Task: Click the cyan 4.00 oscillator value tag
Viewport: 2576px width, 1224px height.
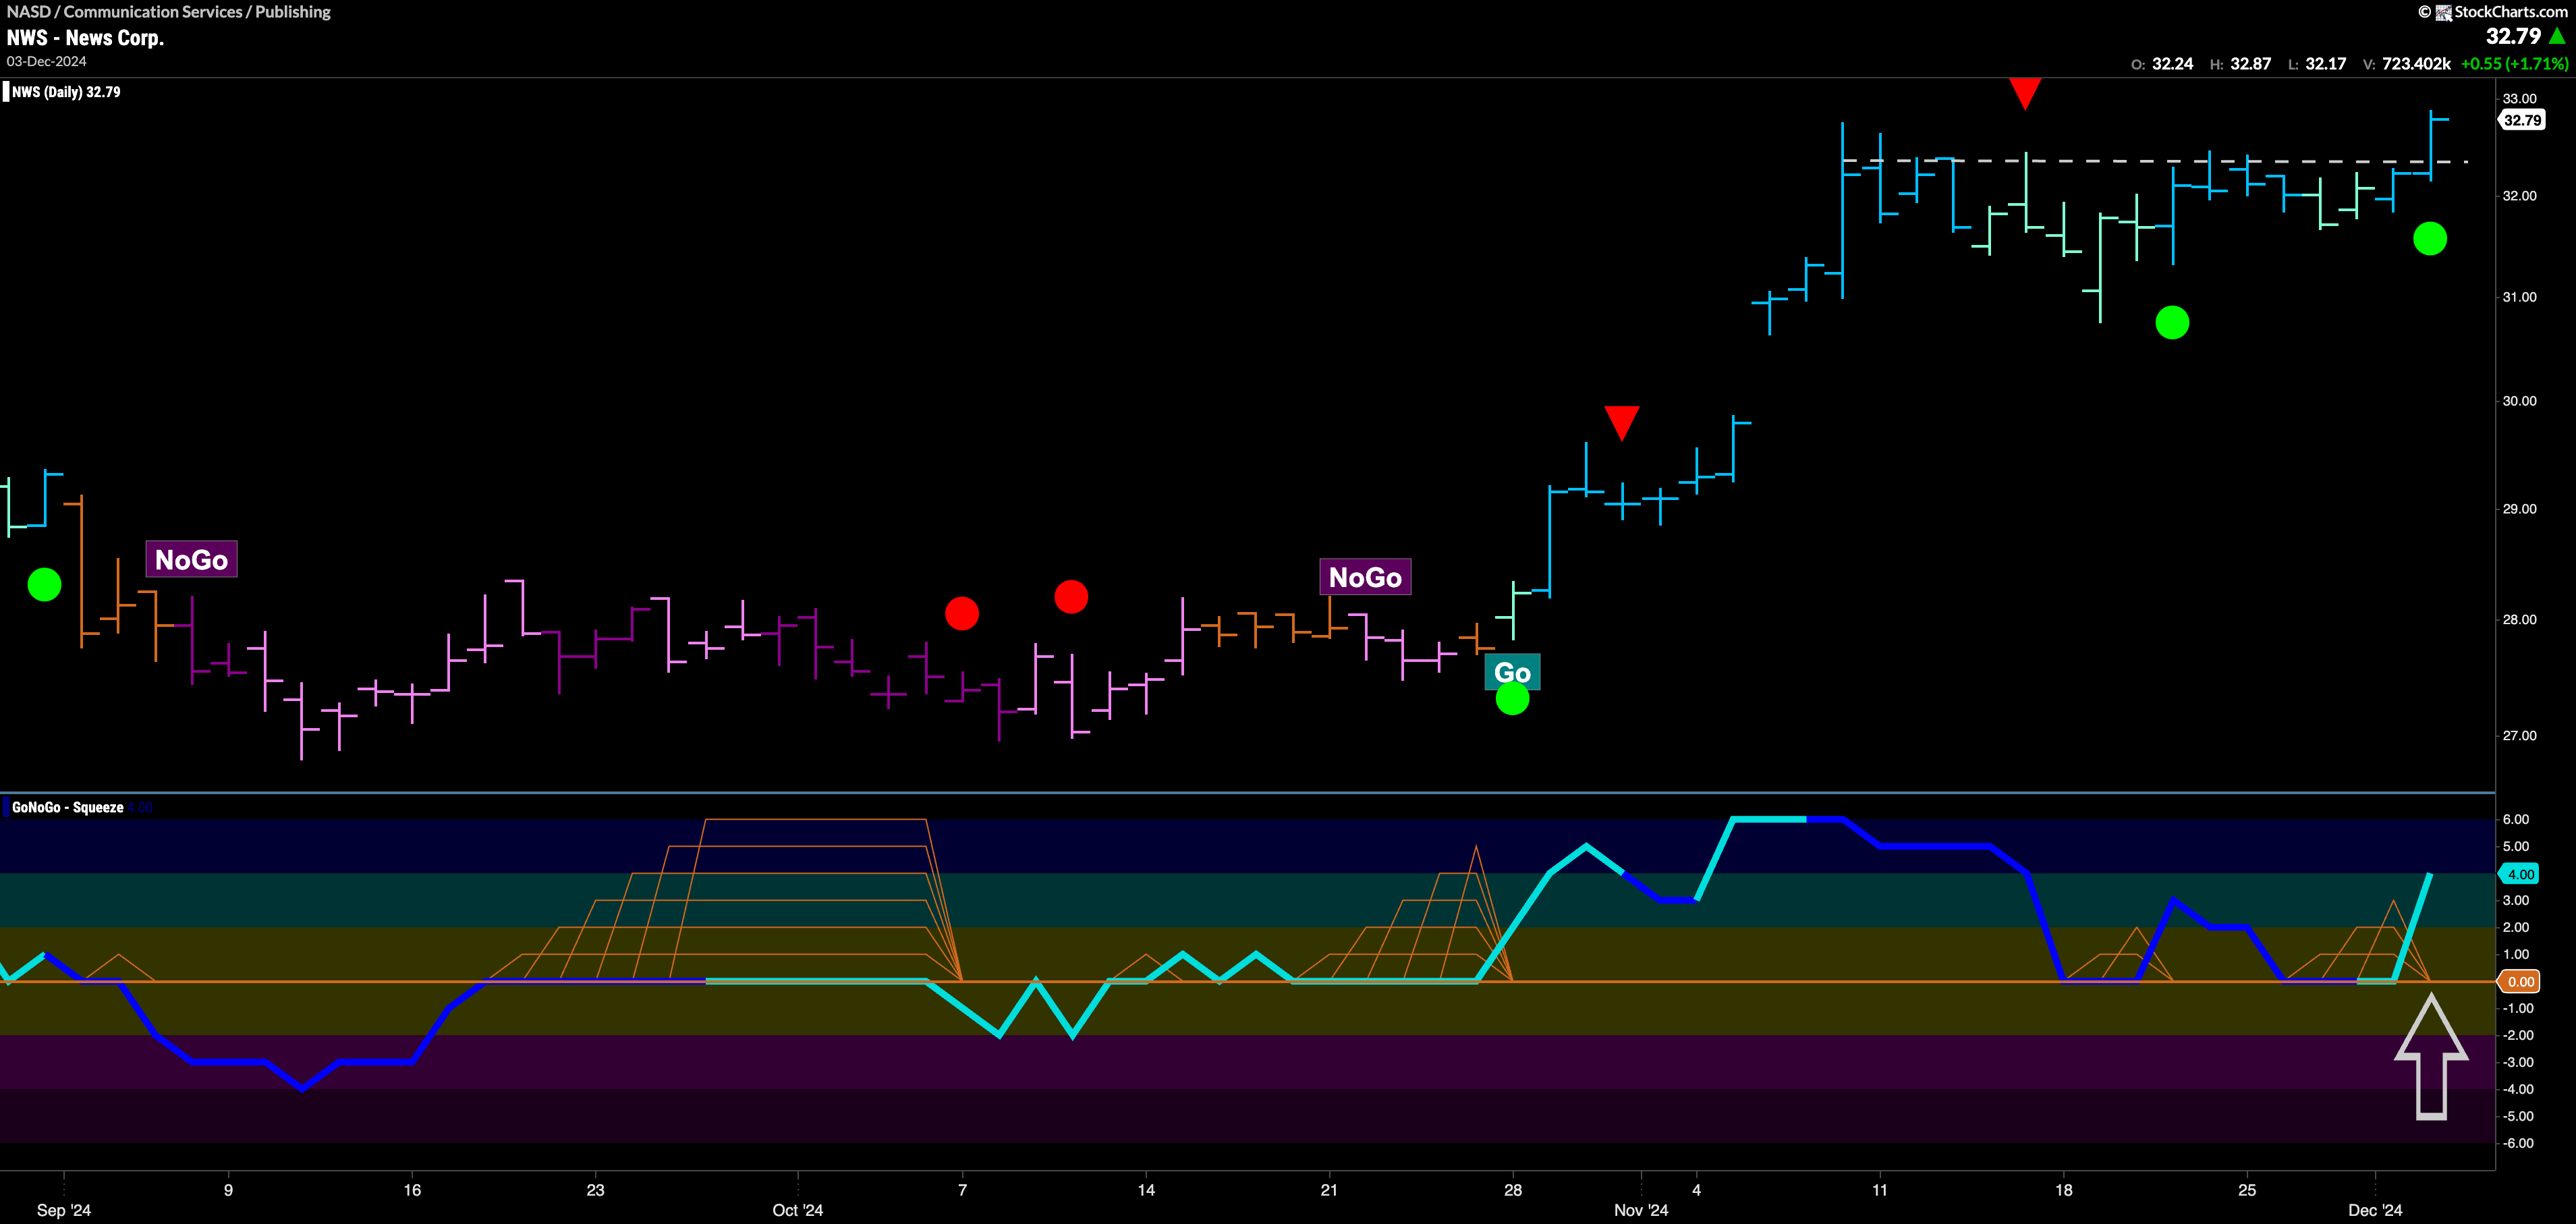Action: tap(2521, 874)
